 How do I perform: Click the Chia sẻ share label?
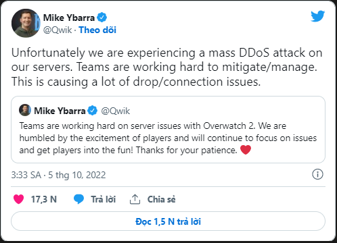[x=161, y=199]
